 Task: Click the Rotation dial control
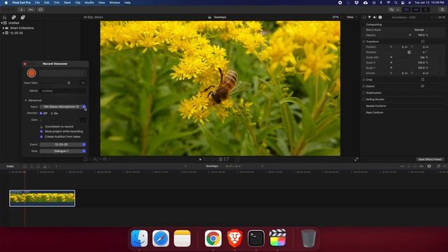point(409,52)
